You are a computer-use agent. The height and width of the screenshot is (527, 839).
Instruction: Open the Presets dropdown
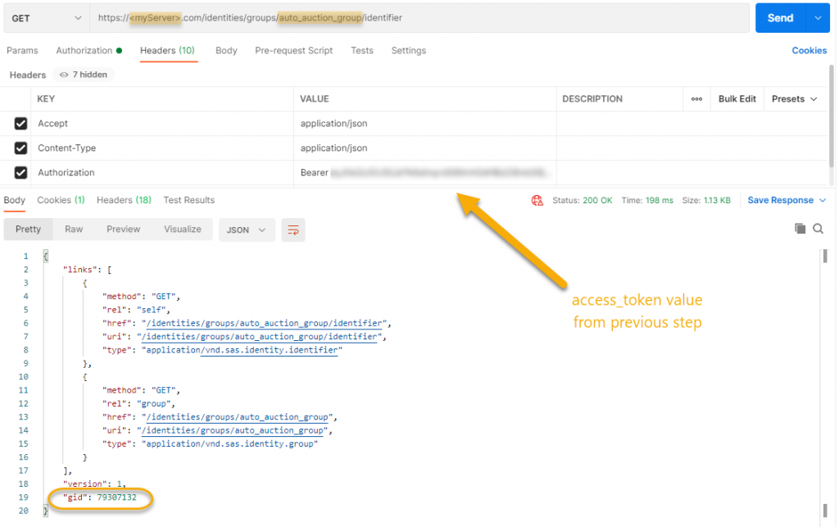[x=795, y=99]
